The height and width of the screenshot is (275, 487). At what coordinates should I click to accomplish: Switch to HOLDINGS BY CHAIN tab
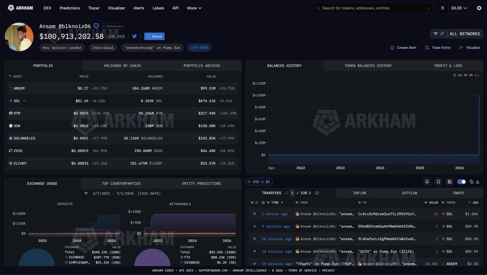pyautogui.click(x=122, y=66)
